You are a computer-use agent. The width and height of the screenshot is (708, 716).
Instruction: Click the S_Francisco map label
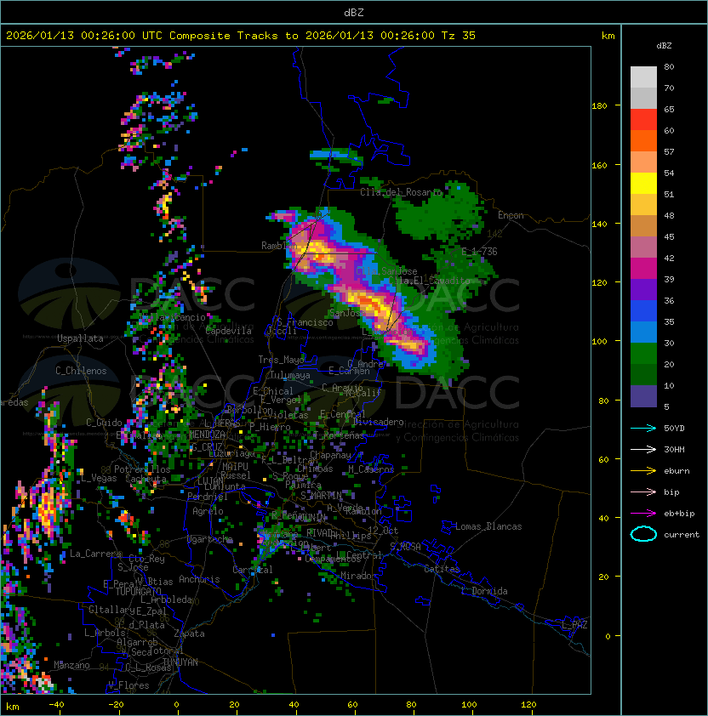tap(305, 322)
